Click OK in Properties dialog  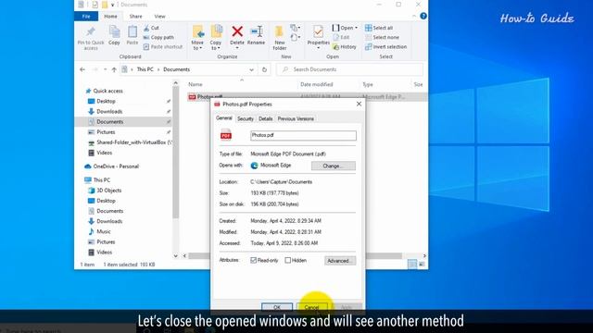(x=277, y=307)
